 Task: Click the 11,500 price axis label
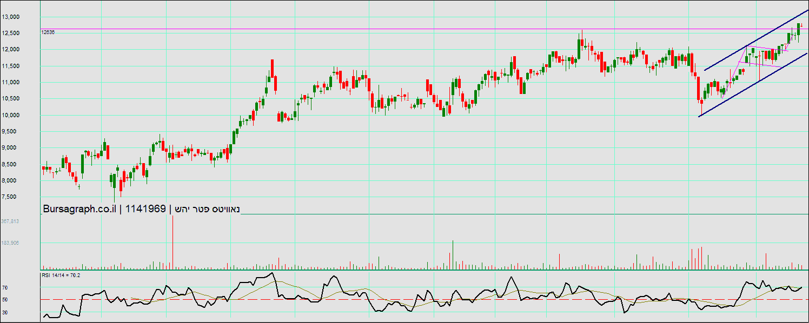[x=11, y=66]
